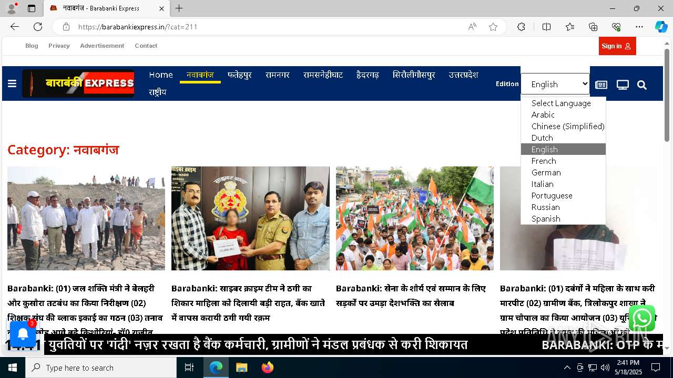Close the नवाबगंज - Barabanki Express tab
This screenshot has width=673, height=378.
[161, 8]
